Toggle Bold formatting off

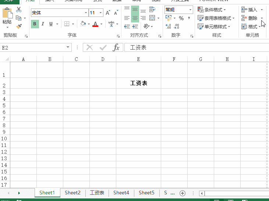pyautogui.click(x=35, y=24)
